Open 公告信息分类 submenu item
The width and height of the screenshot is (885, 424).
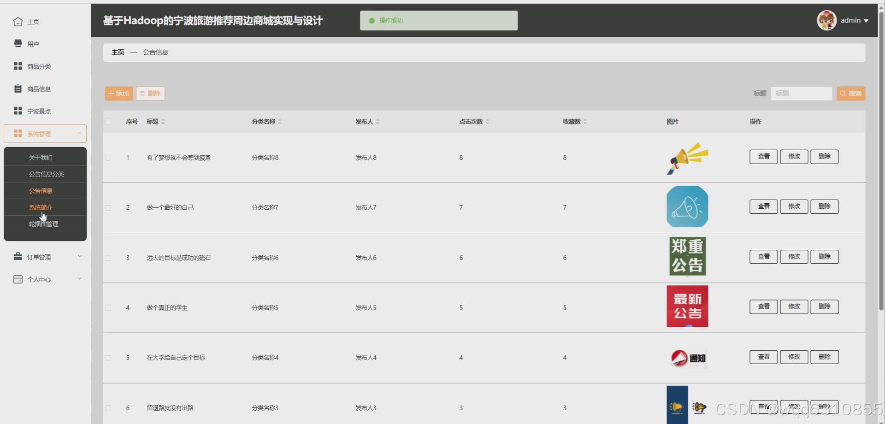pos(45,174)
